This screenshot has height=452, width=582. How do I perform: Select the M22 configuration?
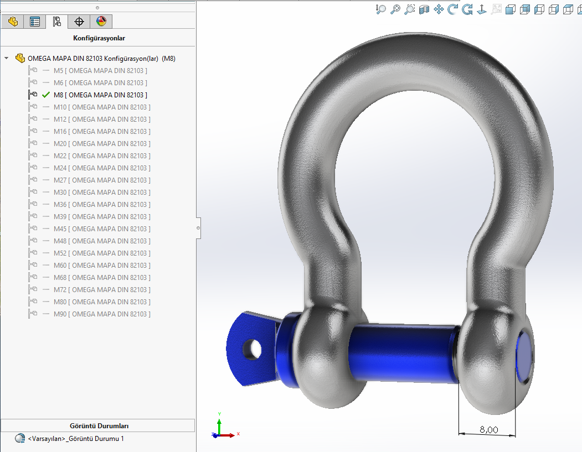pos(102,155)
